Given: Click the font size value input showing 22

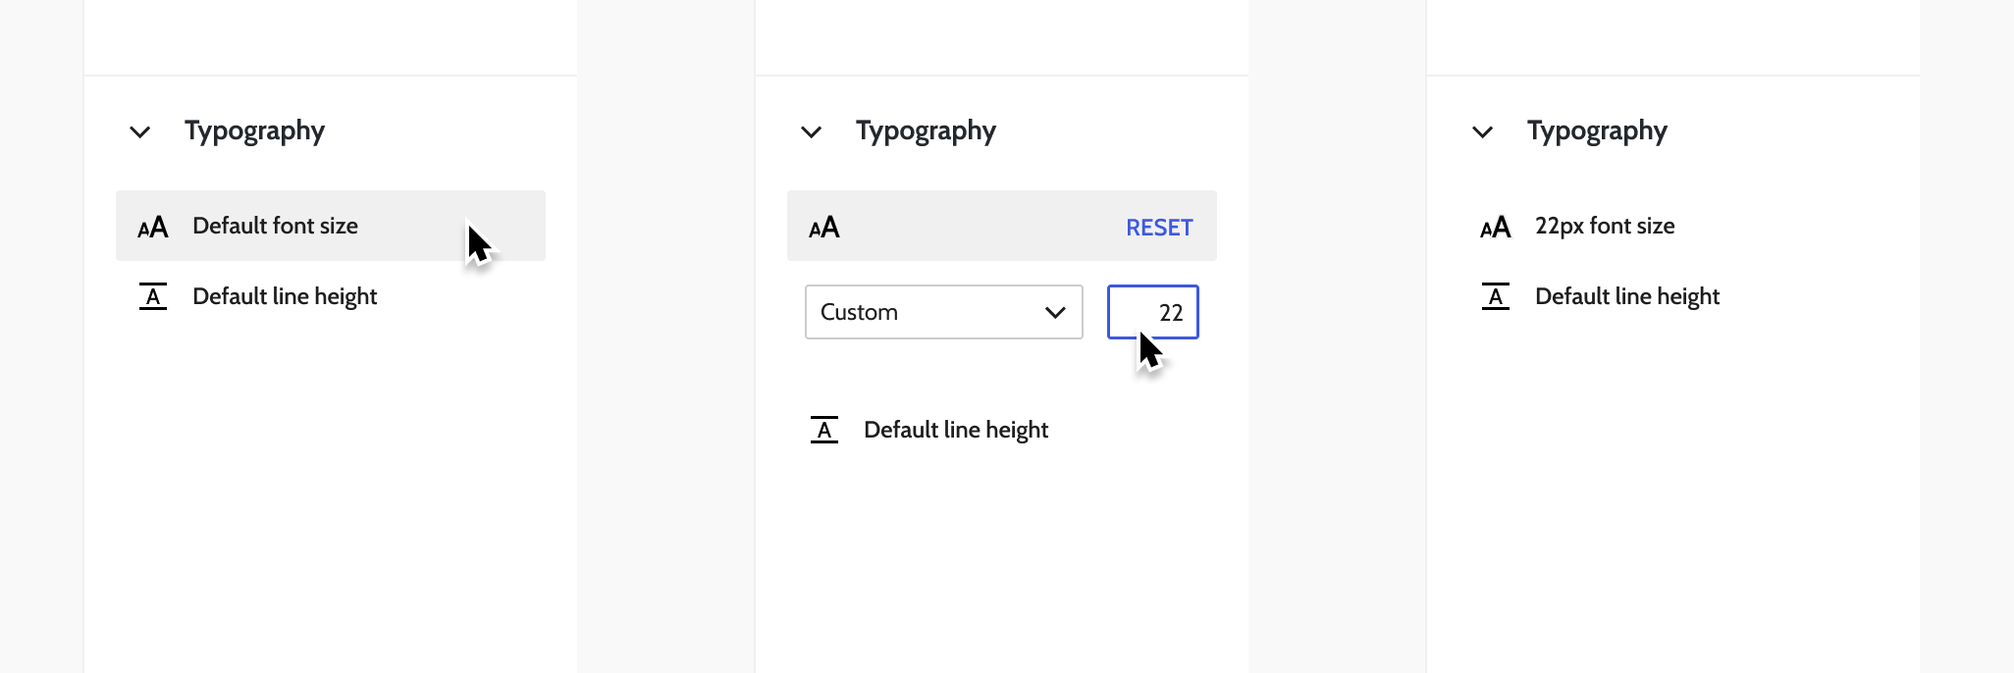Looking at the screenshot, I should click(1152, 312).
